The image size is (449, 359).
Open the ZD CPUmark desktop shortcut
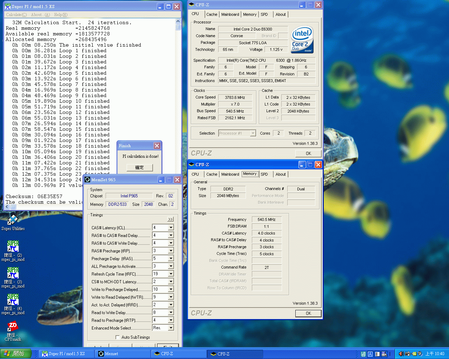tap(13, 331)
